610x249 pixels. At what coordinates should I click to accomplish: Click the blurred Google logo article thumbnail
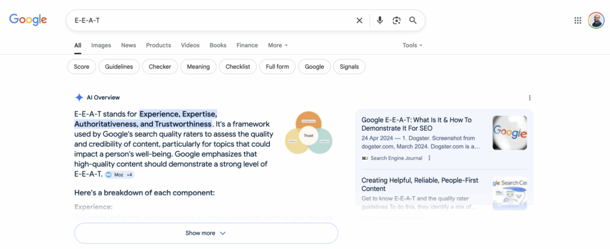(510, 133)
